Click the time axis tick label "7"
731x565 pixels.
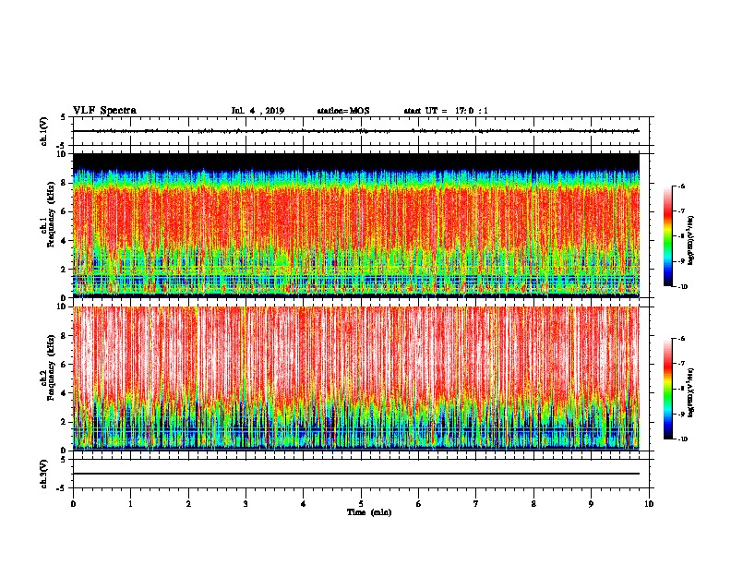pyautogui.click(x=476, y=504)
